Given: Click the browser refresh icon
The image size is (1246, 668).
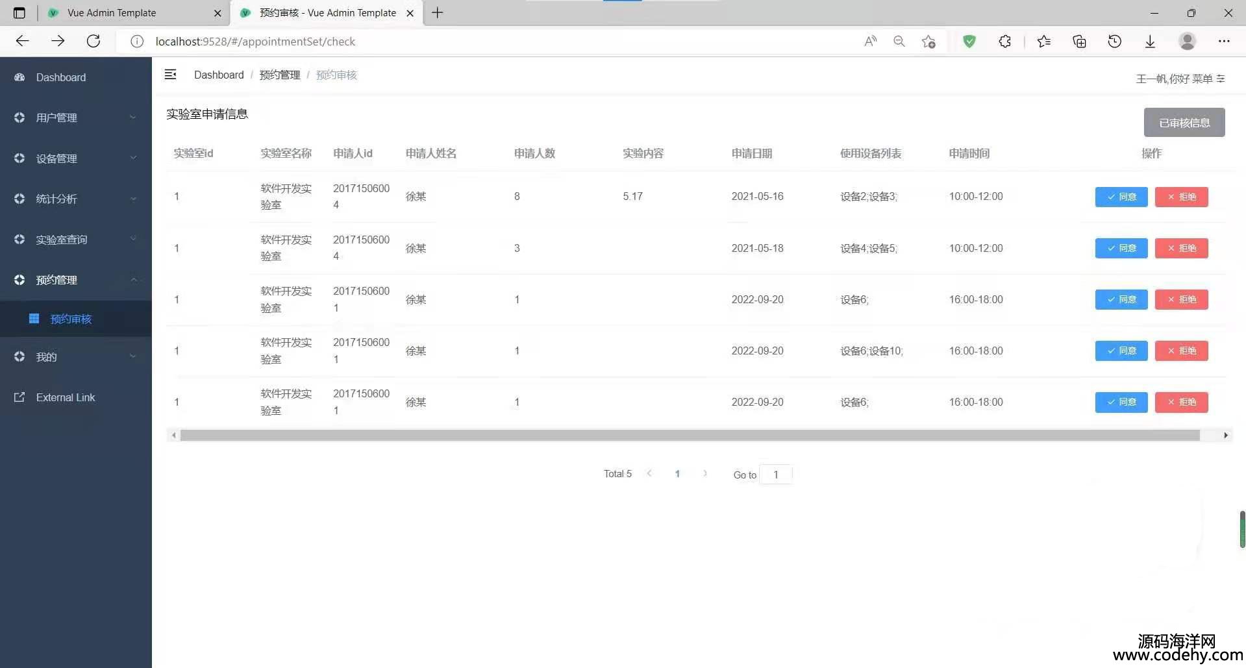Looking at the screenshot, I should tap(93, 42).
